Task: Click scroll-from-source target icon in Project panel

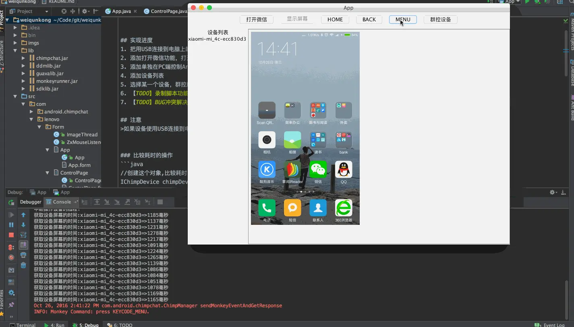Action: tap(64, 11)
